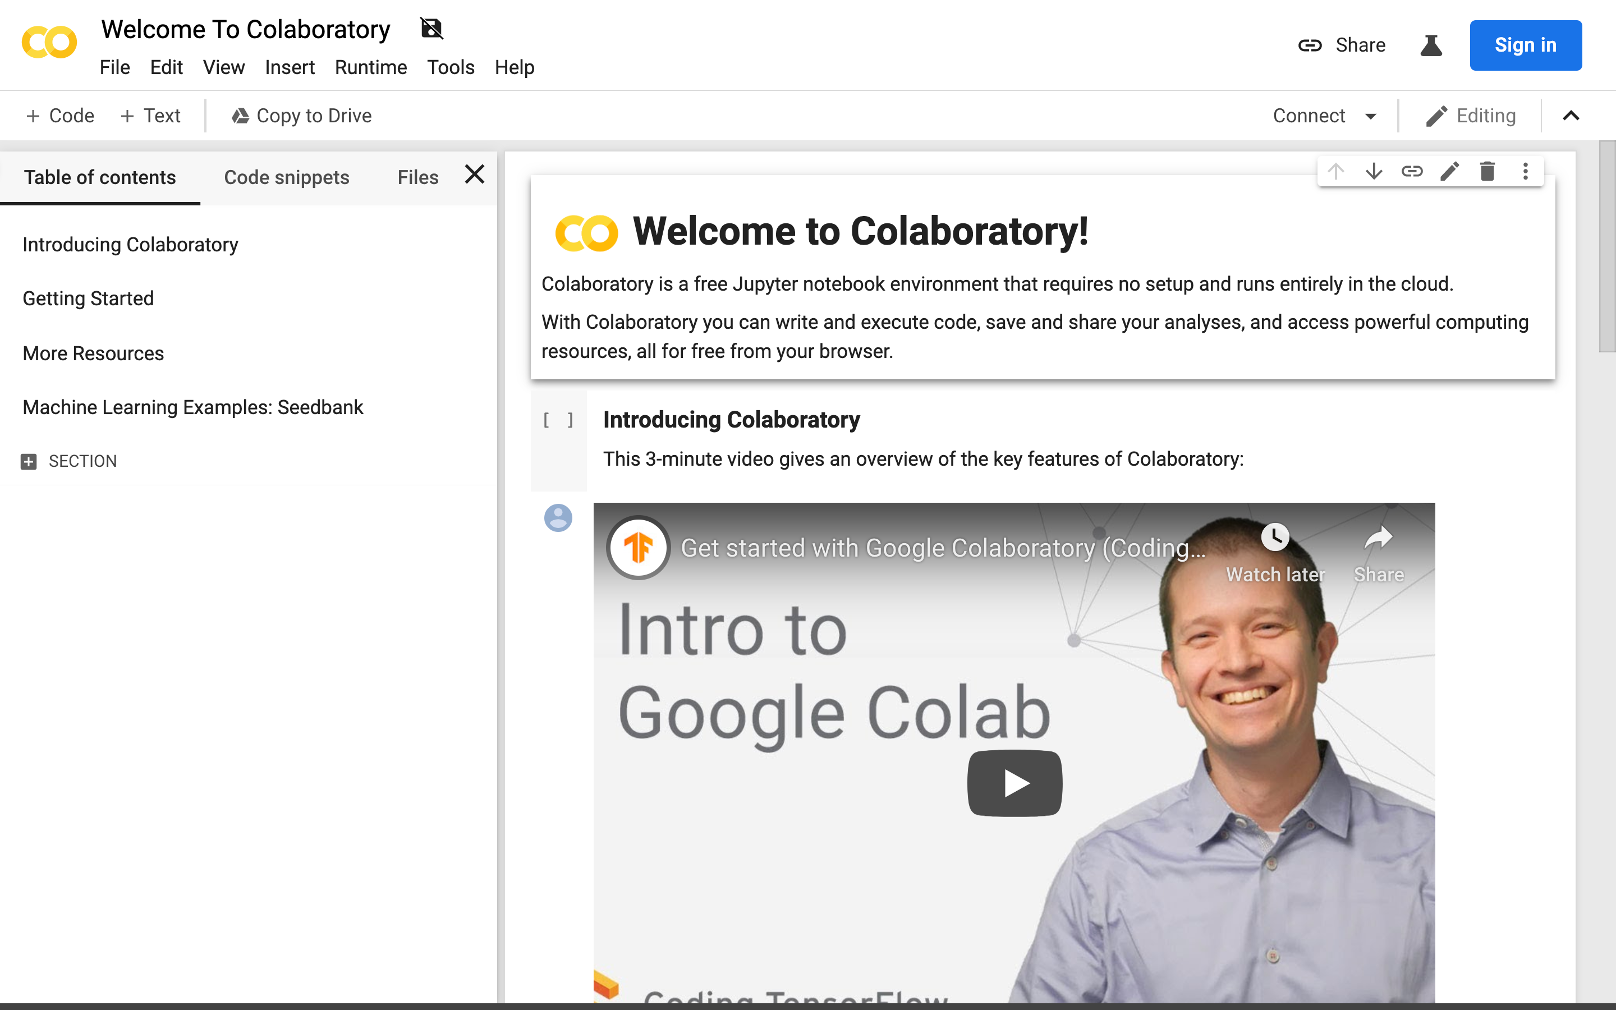Click the notebook vertical scrollbar
Image resolution: width=1616 pixels, height=1010 pixels.
[1608, 246]
